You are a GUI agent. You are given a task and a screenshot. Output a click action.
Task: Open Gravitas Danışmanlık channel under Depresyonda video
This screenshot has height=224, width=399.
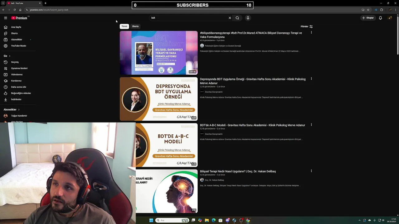click(214, 92)
